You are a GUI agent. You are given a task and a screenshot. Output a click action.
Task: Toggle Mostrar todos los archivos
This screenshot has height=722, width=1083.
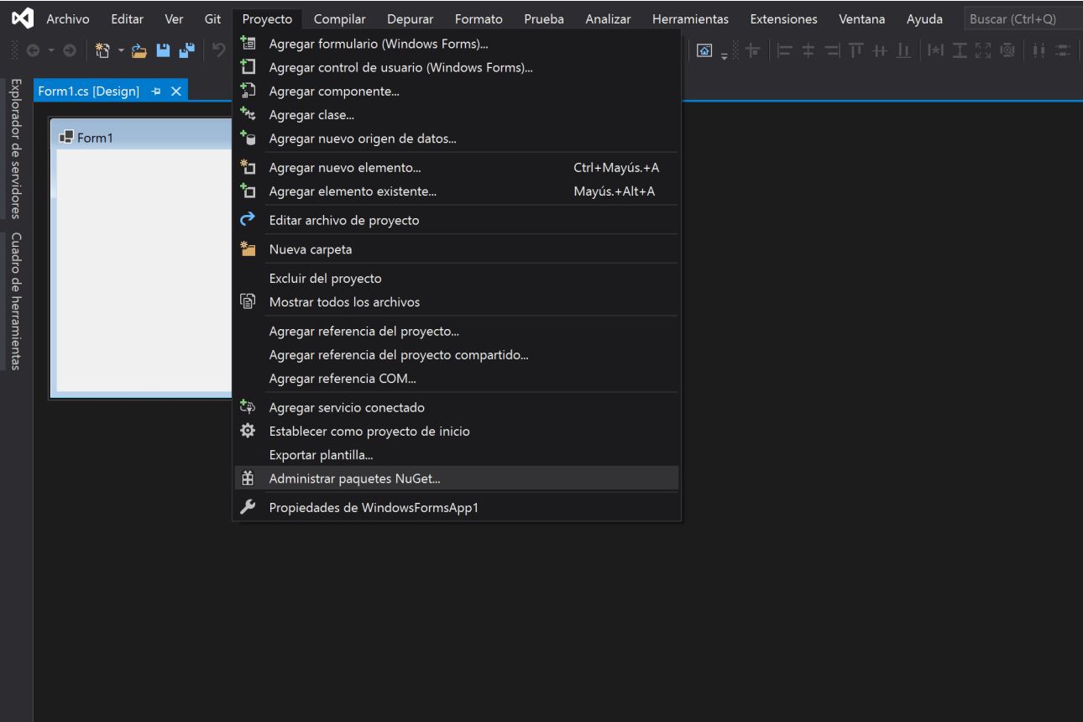(x=457, y=301)
